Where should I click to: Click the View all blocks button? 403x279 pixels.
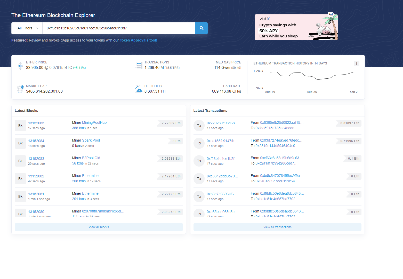(99, 227)
